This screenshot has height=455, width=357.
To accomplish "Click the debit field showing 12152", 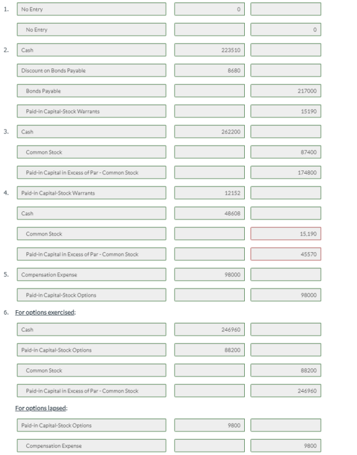I will 210,193.
